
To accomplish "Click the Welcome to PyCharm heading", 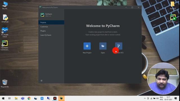I will pyautogui.click(x=103, y=26).
